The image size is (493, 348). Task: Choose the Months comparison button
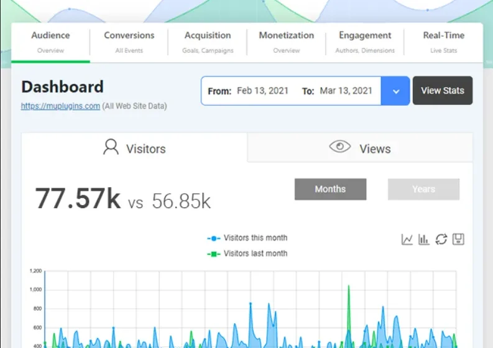point(331,190)
